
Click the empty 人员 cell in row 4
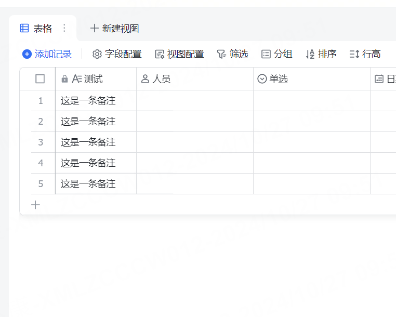point(194,163)
